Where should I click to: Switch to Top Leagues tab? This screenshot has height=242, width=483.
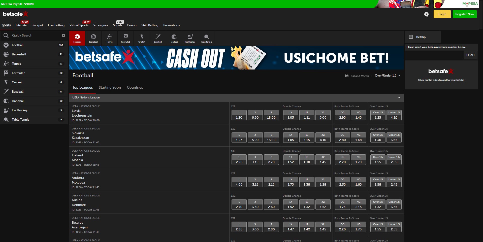(x=82, y=87)
